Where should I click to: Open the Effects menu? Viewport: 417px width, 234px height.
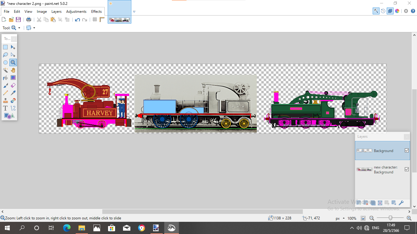[x=96, y=12]
